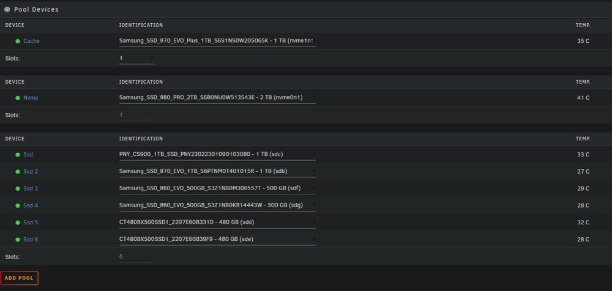Open the Ssd 3 device link
Viewport: 612px width, 291px height.
coord(31,189)
